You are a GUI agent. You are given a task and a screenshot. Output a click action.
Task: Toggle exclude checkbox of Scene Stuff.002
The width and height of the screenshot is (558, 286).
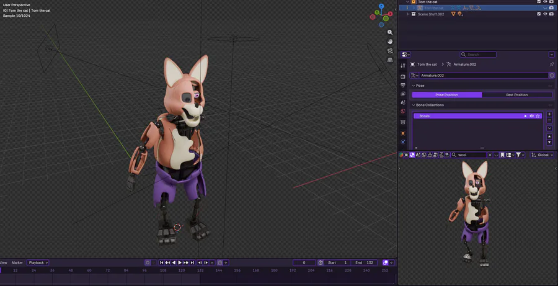[539, 14]
